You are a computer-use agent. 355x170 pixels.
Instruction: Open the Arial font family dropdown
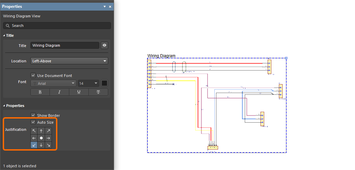pyautogui.click(x=54, y=83)
